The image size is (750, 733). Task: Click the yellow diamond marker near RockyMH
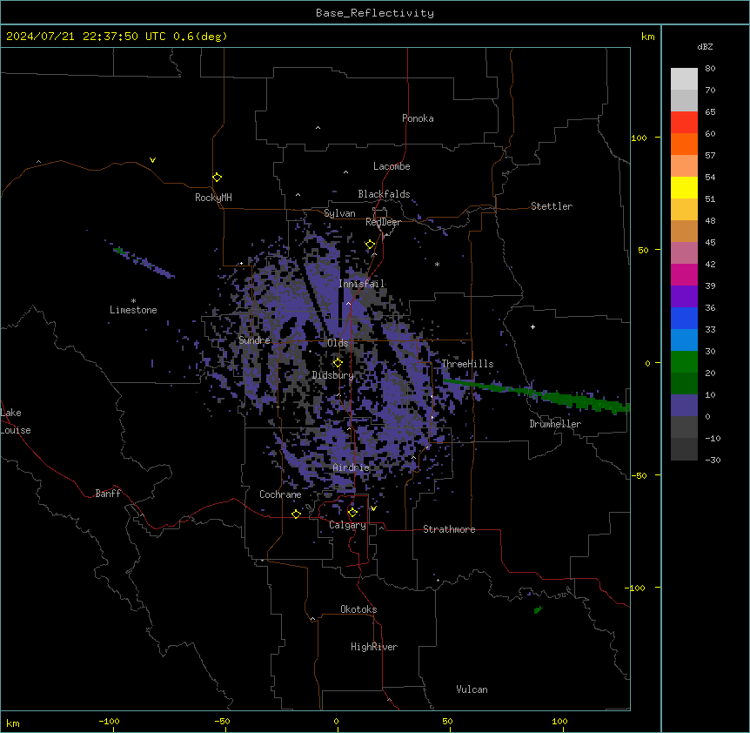pos(218,177)
